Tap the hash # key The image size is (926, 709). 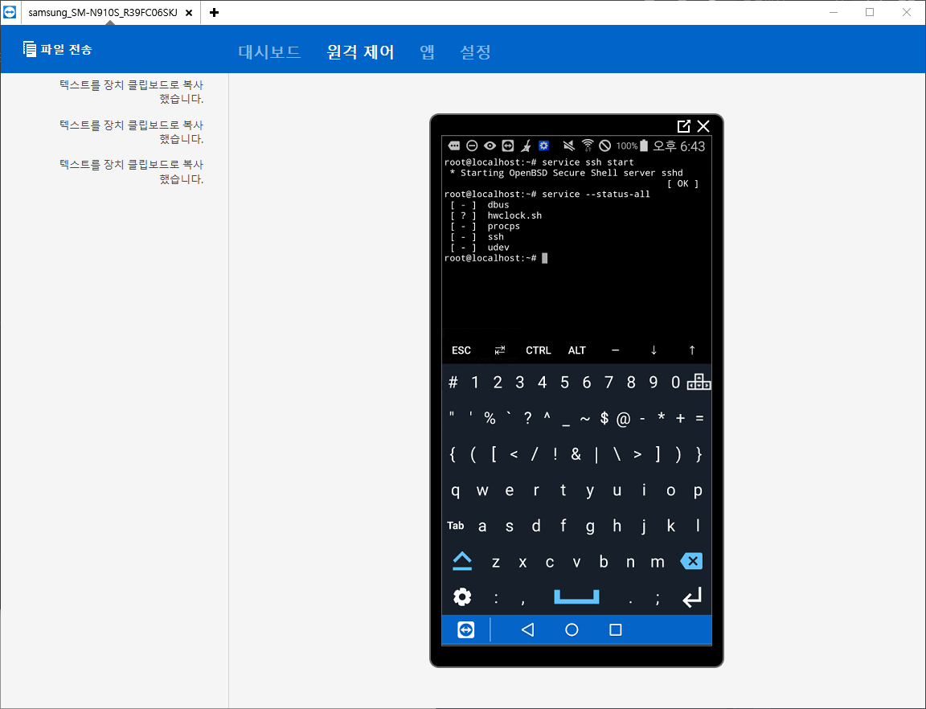coord(453,383)
